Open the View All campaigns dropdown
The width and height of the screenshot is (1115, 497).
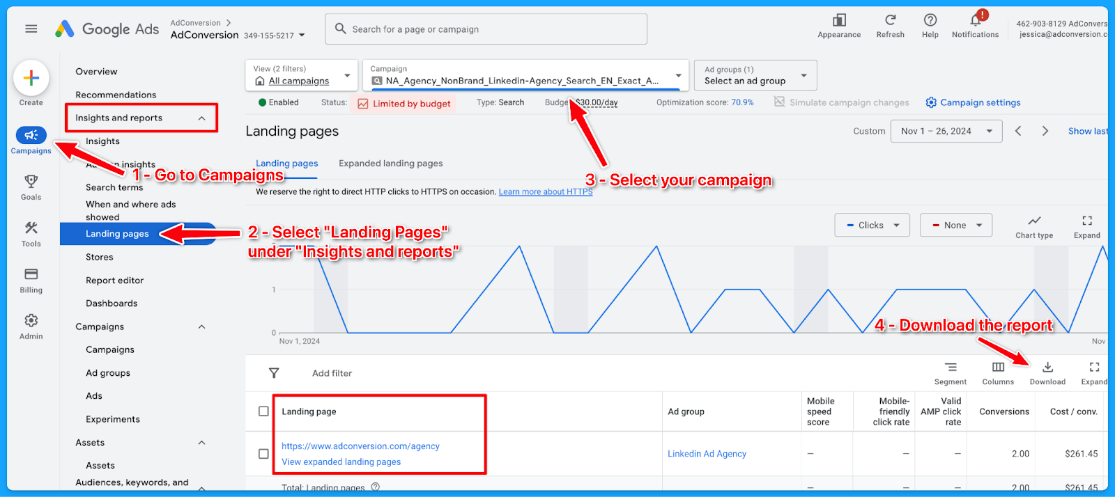point(302,75)
